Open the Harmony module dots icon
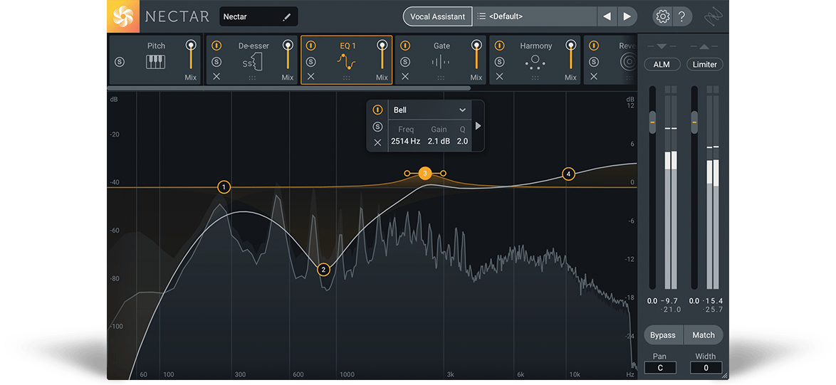836x385 pixels. [535, 63]
